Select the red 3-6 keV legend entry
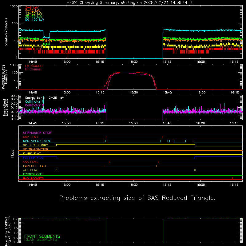Screen dimensions: 246x246 click(x=32, y=7)
